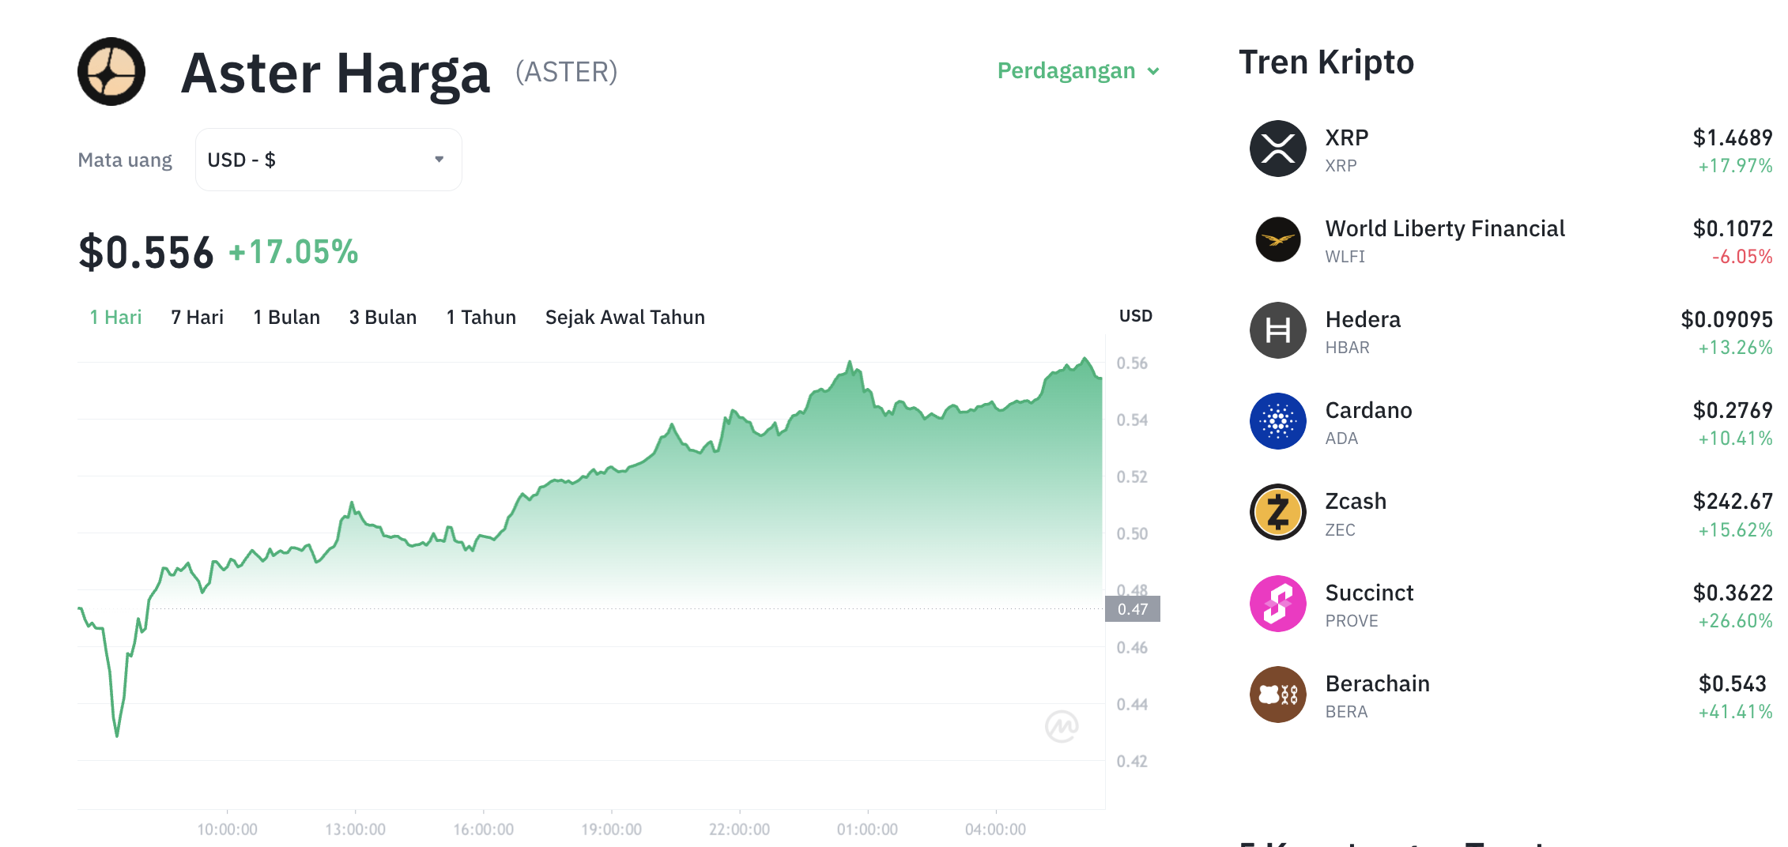1788x847 pixels.
Task: Switch price chart to 1 Tahun range
Action: [481, 317]
